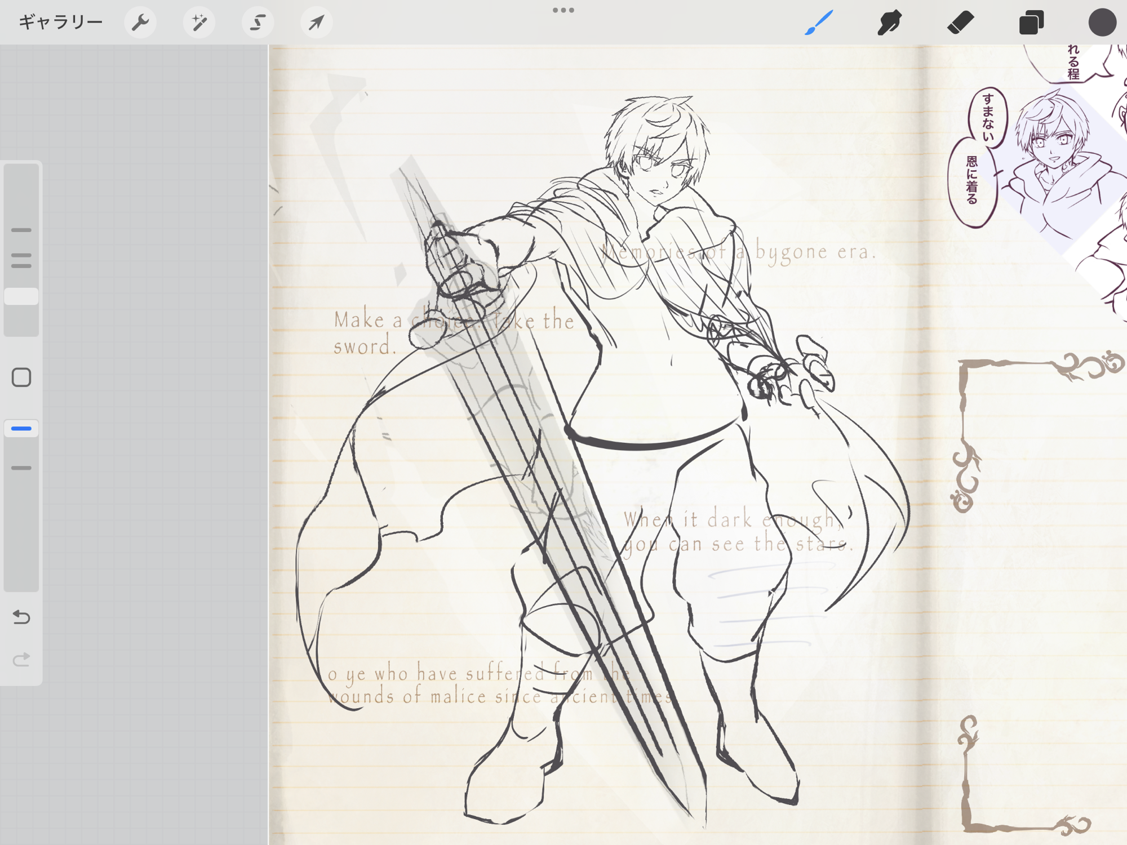Activate the Transform arrow tool

(x=316, y=23)
